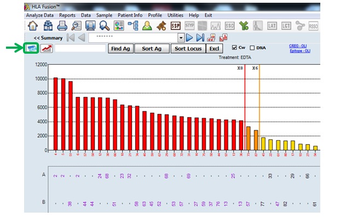340x217 pixels.
Task: Click the red histogram with dots icon
Action: [211, 38]
